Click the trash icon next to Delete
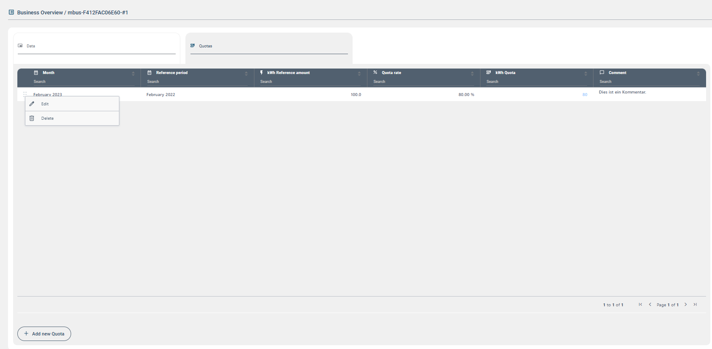Image resolution: width=712 pixels, height=349 pixels. click(x=32, y=118)
